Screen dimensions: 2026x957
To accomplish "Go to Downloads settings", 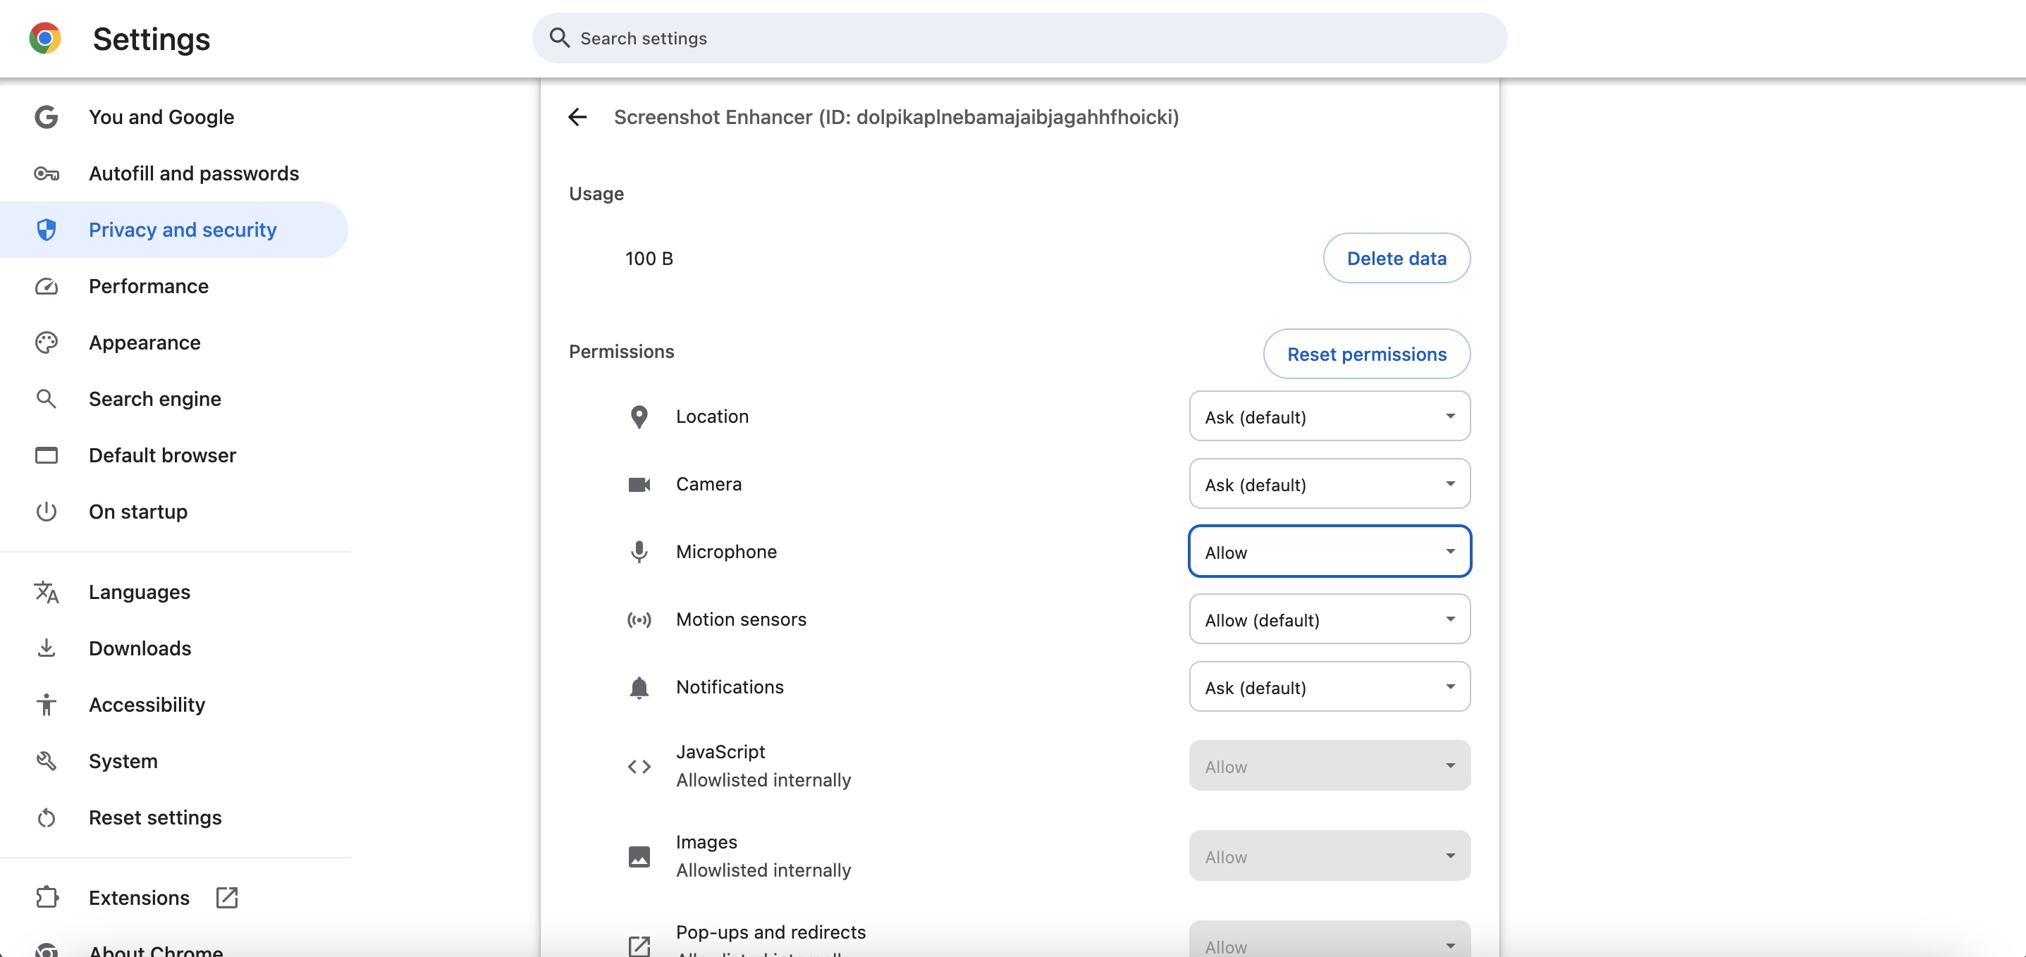I will click(174, 648).
